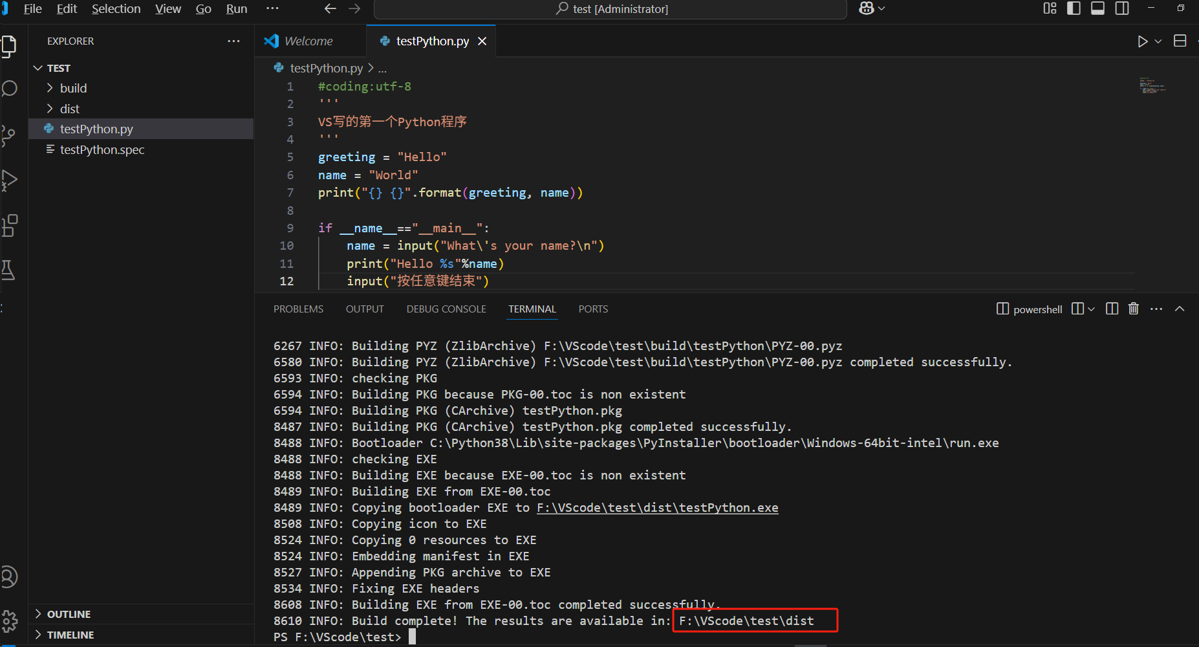Switch to the PROBLEMS panel tab
Screen dimensions: 1199x647
click(298, 309)
